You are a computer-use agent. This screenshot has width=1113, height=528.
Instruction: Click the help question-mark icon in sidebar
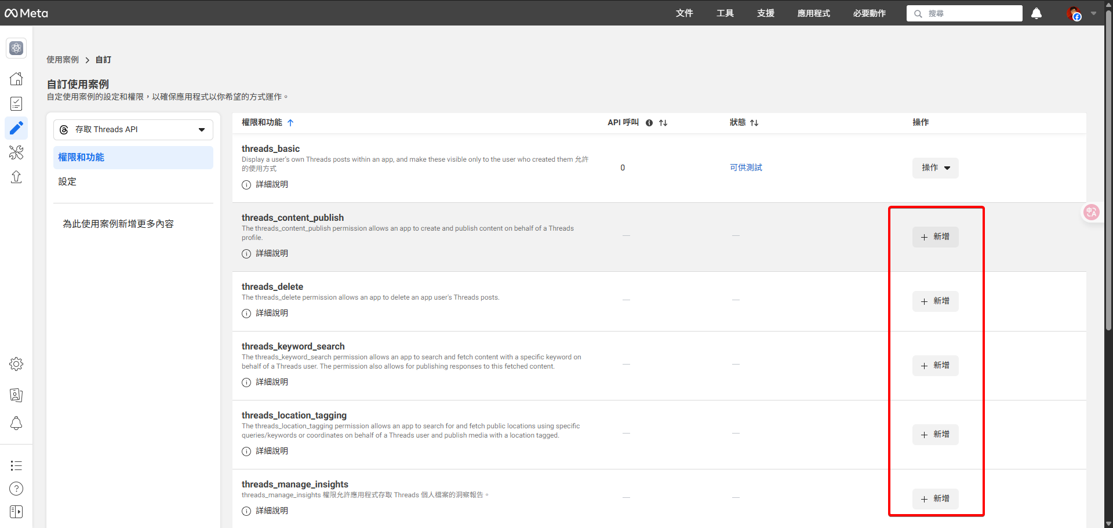coord(16,489)
